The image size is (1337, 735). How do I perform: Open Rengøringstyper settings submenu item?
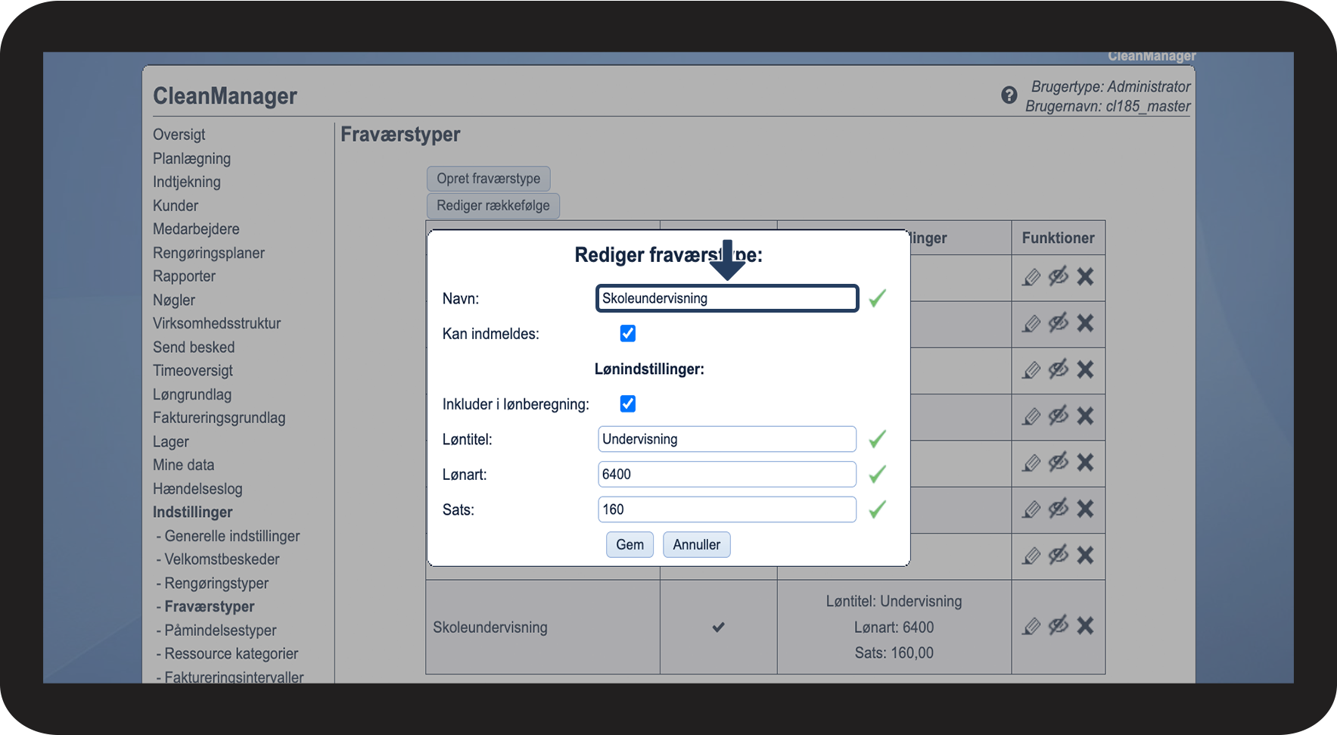point(216,584)
